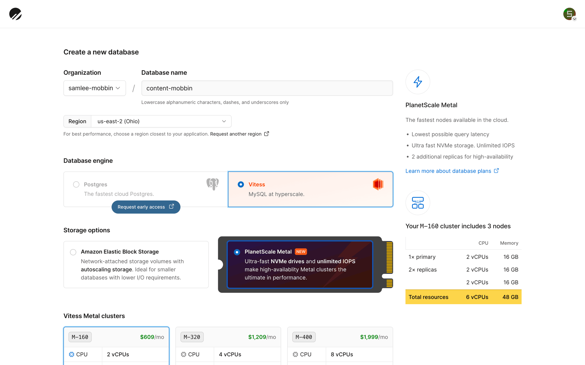Click the cluster nodes diagram icon
This screenshot has width=585, height=365.
point(418,203)
